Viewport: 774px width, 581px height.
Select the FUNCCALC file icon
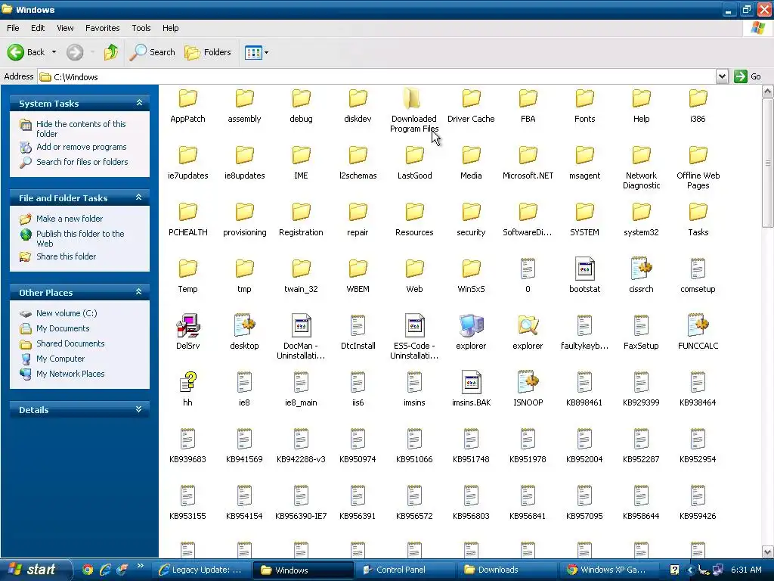(x=698, y=325)
